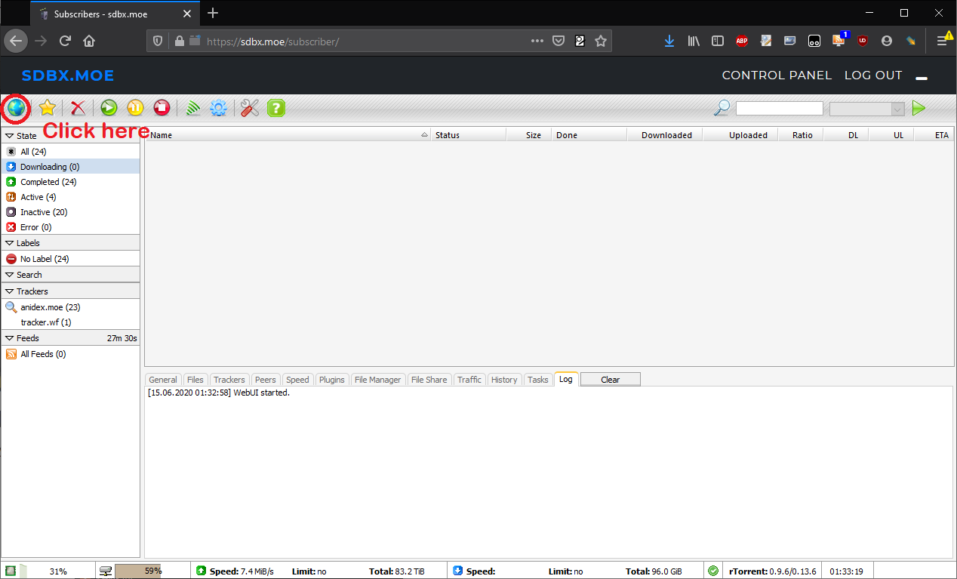This screenshot has width=957, height=579.
Task: Click the browser back button
Action: pos(17,42)
